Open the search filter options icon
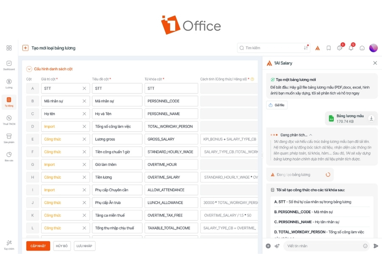This screenshot has width=382, height=254. [306, 48]
